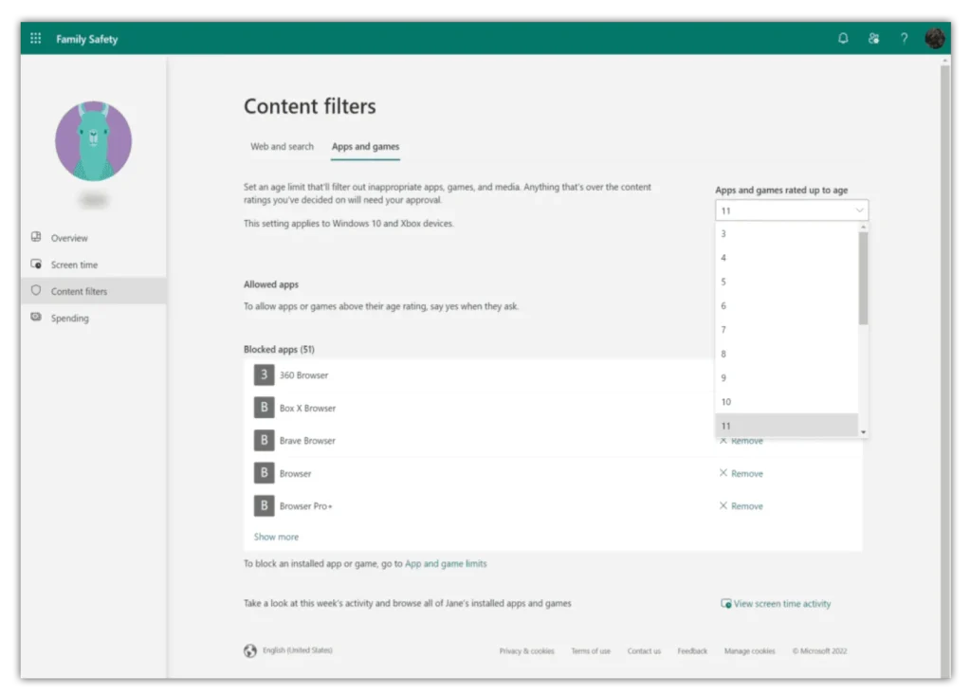971x694 pixels.
Task: Go to Screen time in sidebar
Action: (74, 265)
